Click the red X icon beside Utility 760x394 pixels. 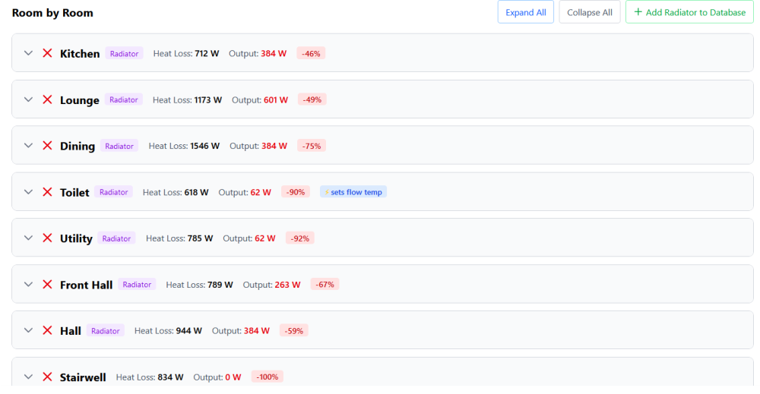click(x=47, y=238)
